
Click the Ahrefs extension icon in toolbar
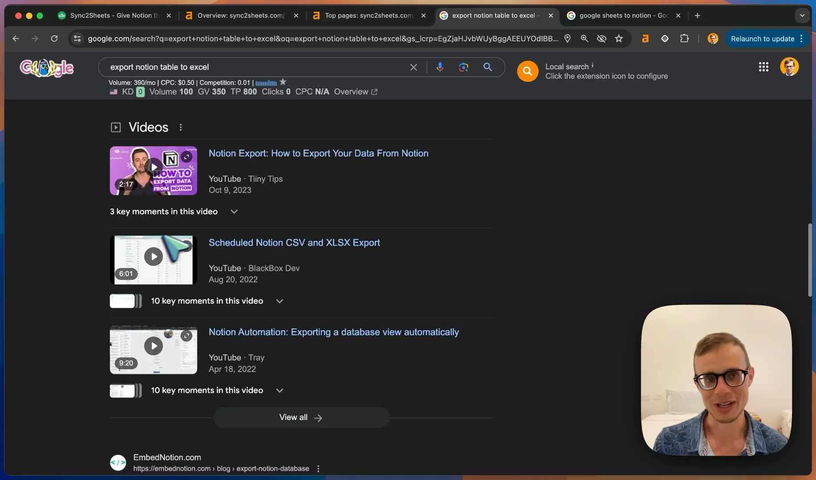click(645, 39)
